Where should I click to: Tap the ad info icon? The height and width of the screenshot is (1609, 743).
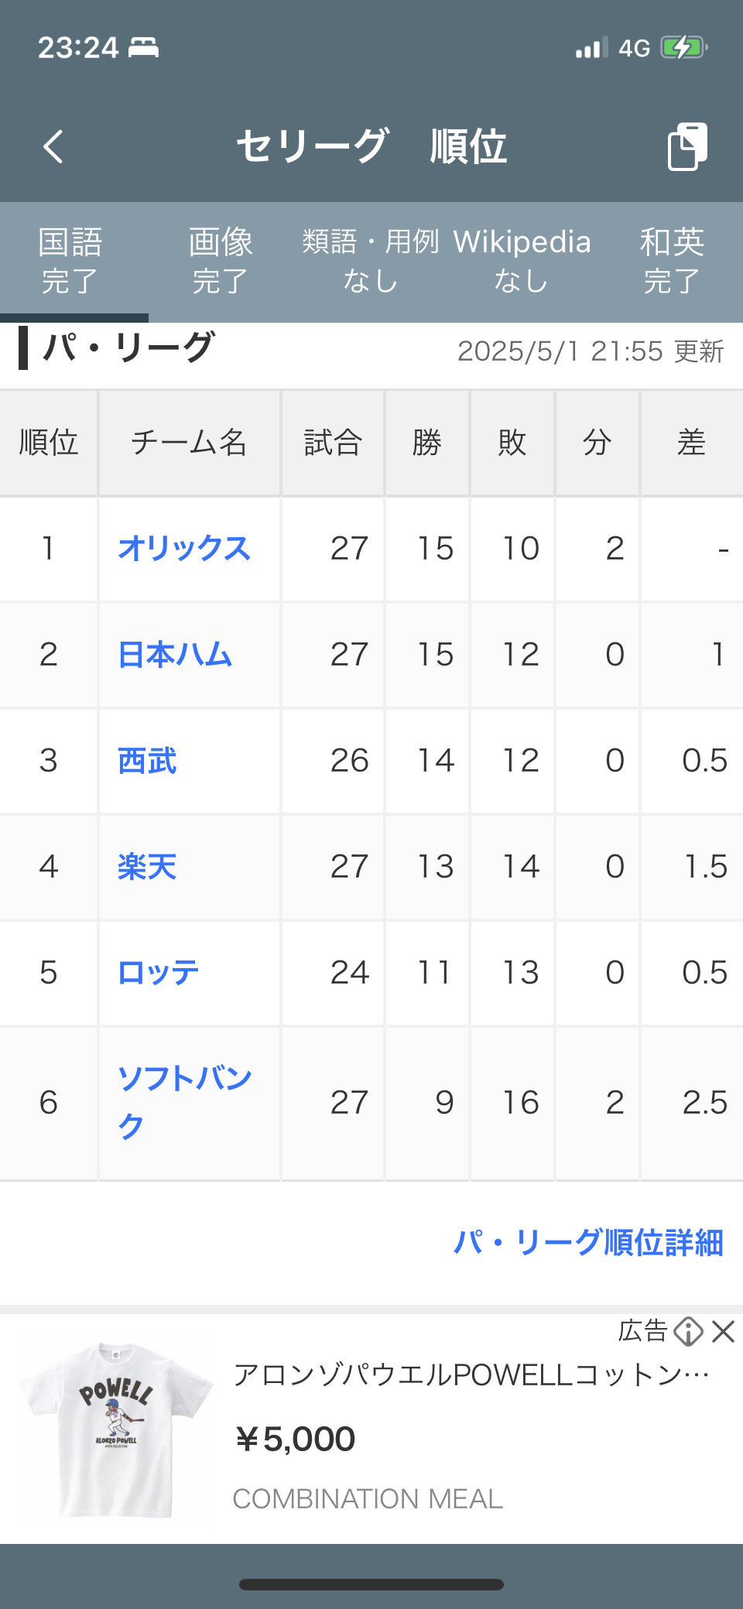tap(688, 1332)
